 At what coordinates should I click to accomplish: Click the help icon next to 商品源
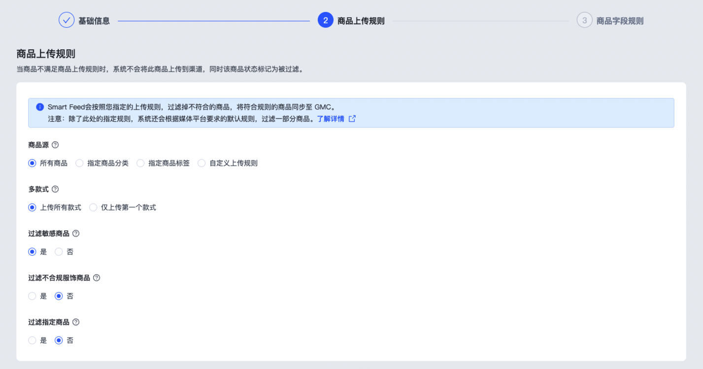55,144
